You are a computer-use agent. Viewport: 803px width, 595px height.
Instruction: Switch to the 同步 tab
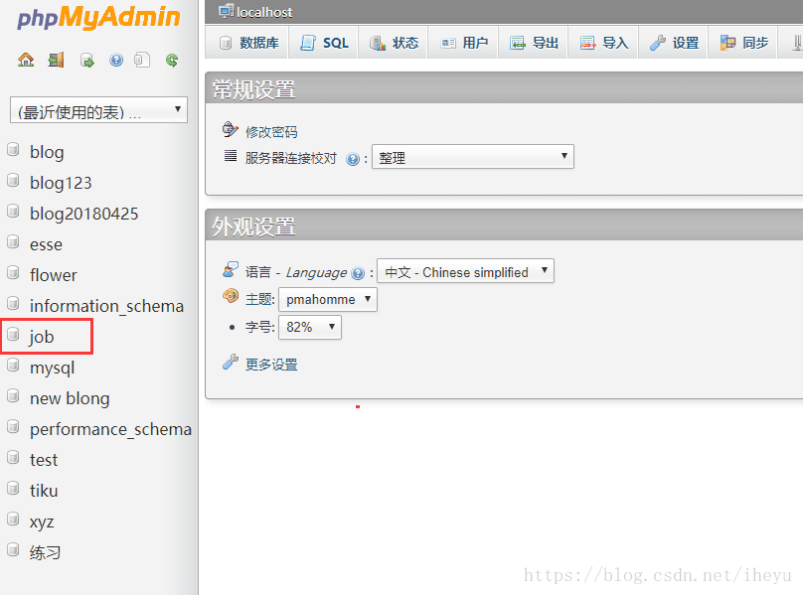(x=744, y=43)
